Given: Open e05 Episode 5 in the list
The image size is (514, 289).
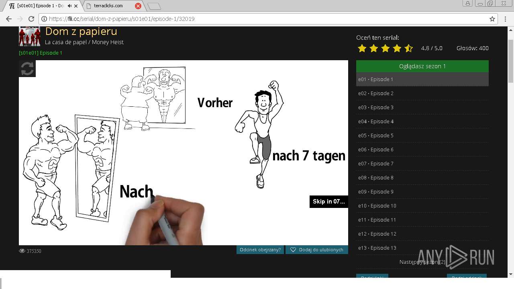Looking at the screenshot, I should [422, 135].
